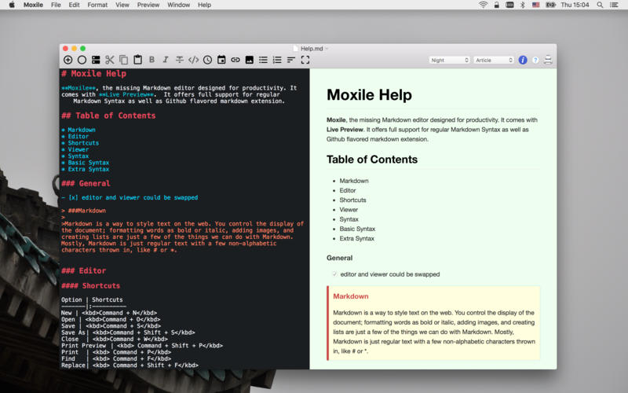628x393 pixels.
Task: Open the Preview menu
Action: (148, 5)
